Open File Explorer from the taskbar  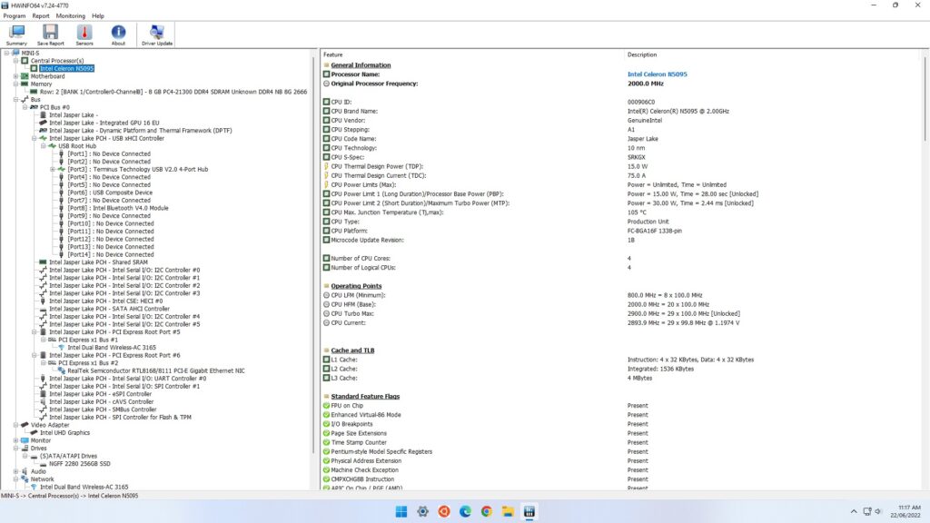[508, 511]
